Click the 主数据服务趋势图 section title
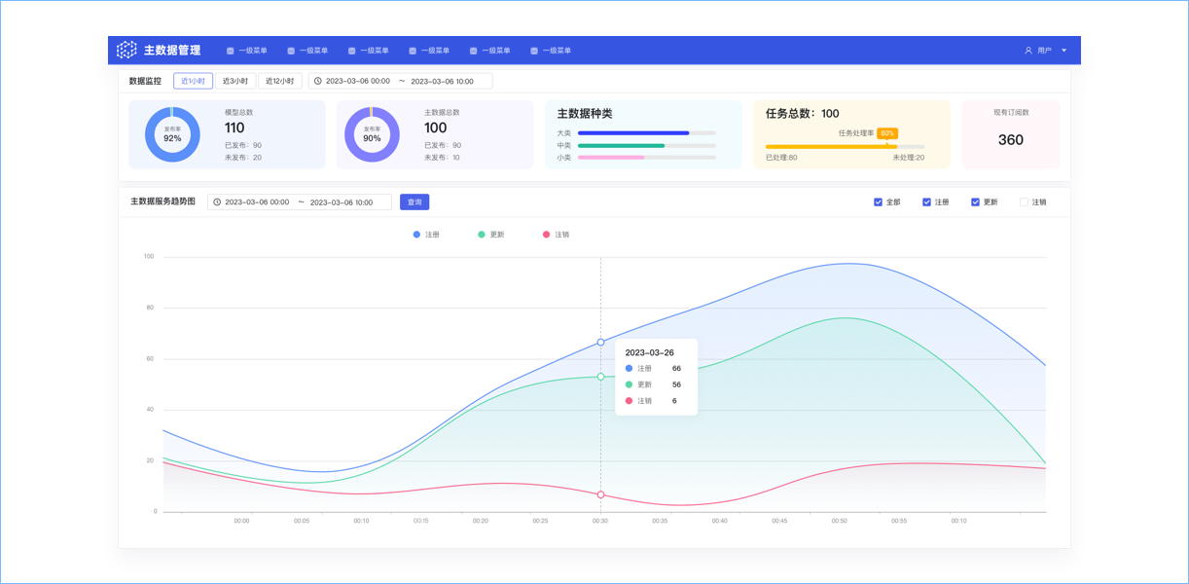 162,201
